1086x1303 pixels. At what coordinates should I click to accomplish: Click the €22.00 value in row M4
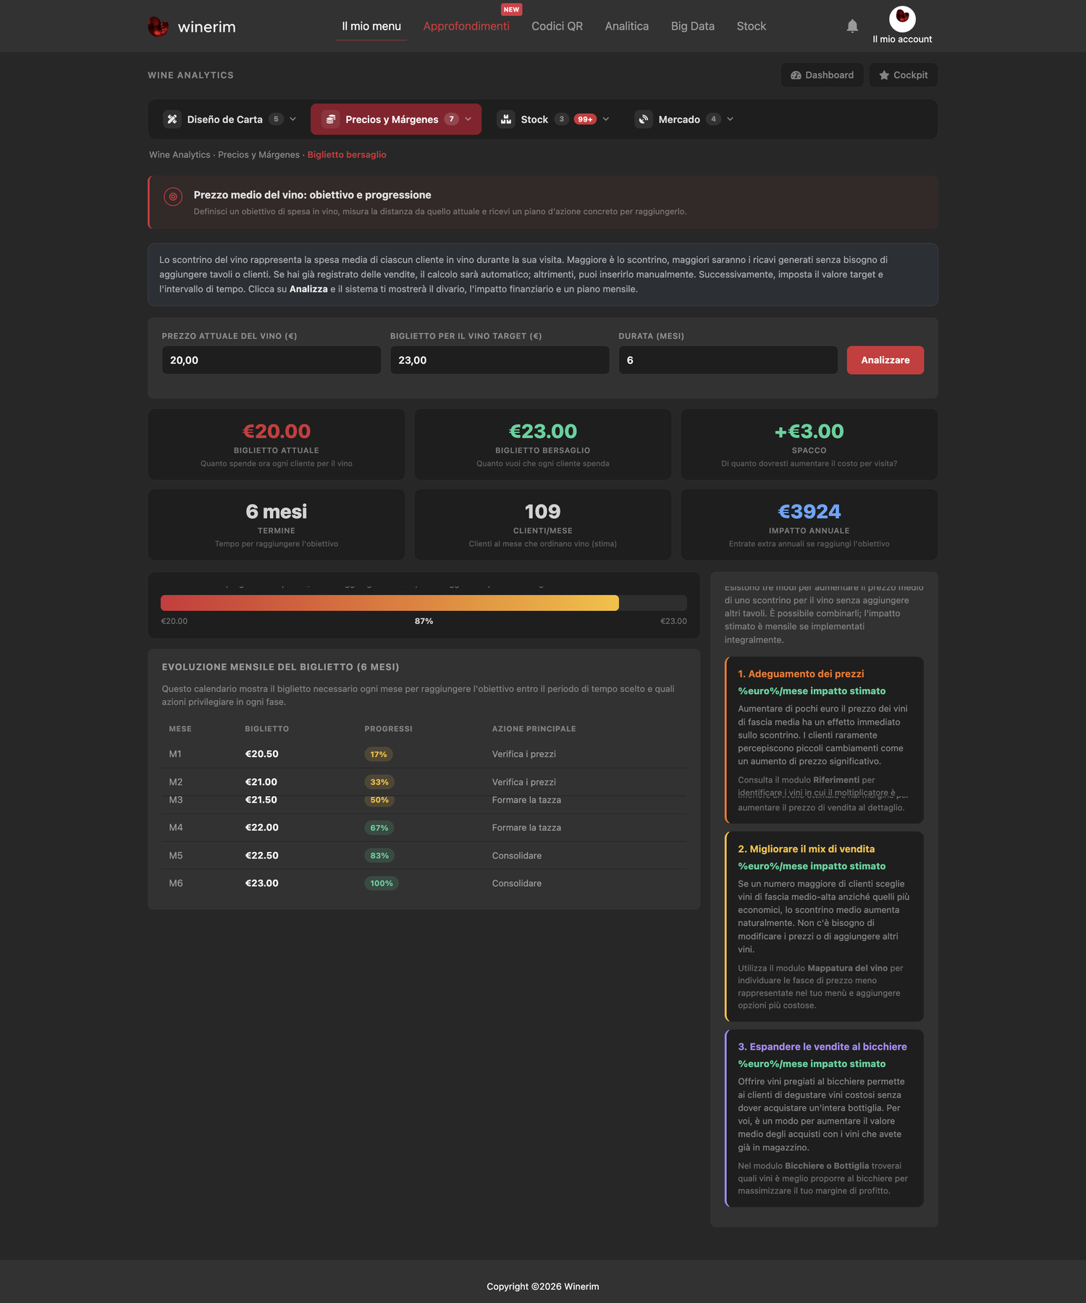262,827
